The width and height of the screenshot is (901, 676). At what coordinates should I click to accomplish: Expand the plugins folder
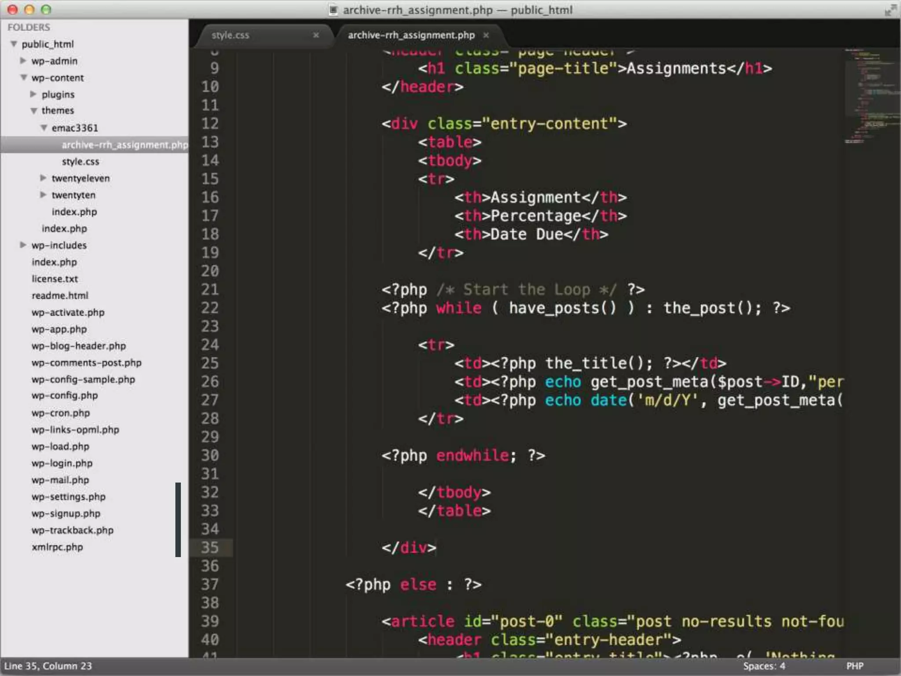[33, 94]
